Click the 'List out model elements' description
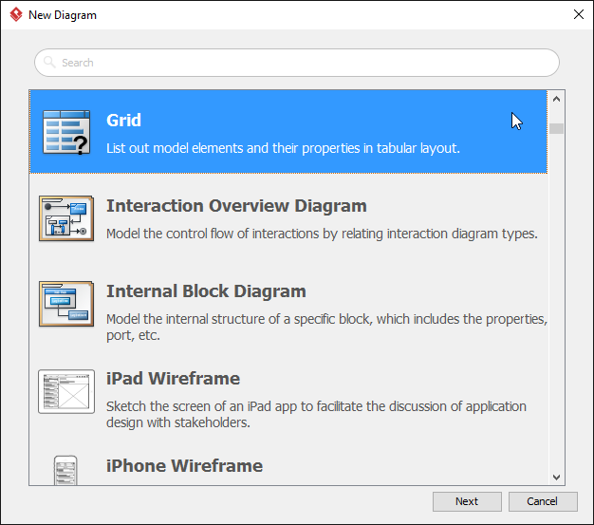 [283, 148]
